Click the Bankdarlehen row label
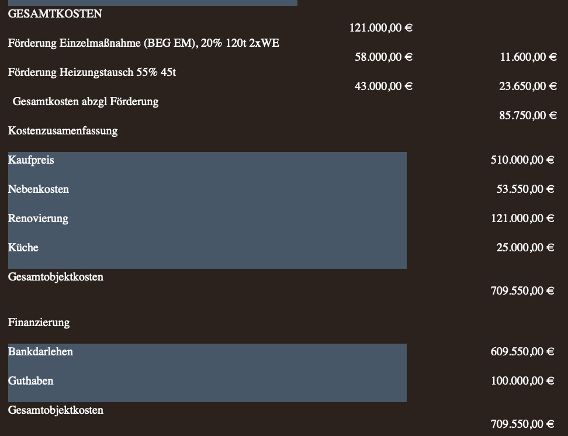The height and width of the screenshot is (436, 568). 40,352
